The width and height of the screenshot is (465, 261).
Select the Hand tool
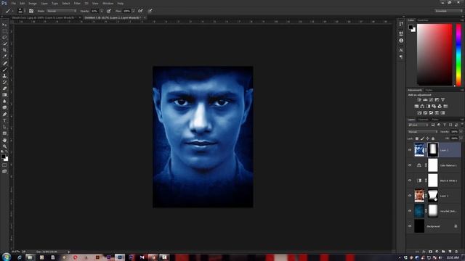[4, 140]
